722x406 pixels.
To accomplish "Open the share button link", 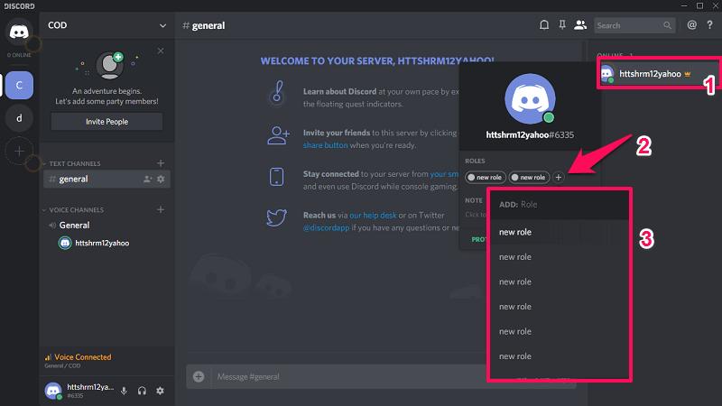I will 326,145.
